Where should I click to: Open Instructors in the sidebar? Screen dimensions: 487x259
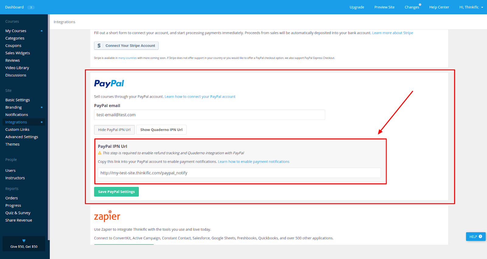(15, 178)
